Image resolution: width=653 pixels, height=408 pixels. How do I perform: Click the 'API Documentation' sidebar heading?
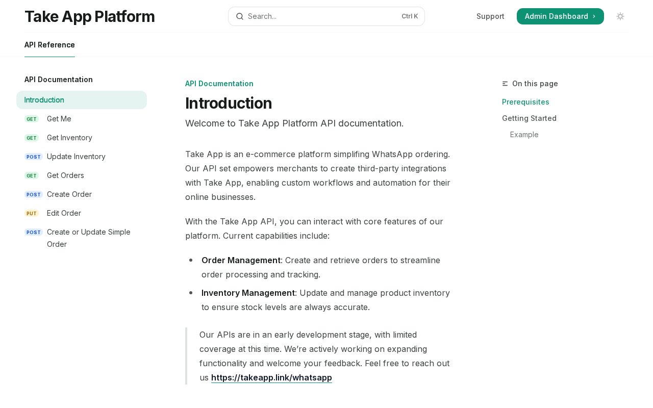[x=59, y=80]
